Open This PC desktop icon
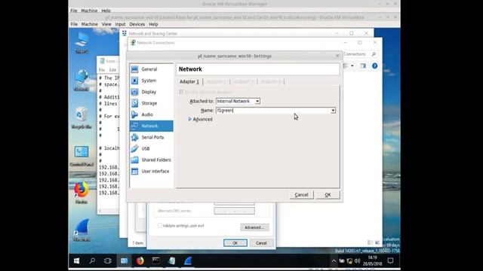This screenshot has height=271, width=483. 82,43
